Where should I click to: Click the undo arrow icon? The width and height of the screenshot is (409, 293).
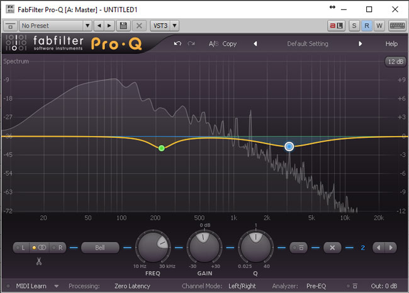point(177,44)
